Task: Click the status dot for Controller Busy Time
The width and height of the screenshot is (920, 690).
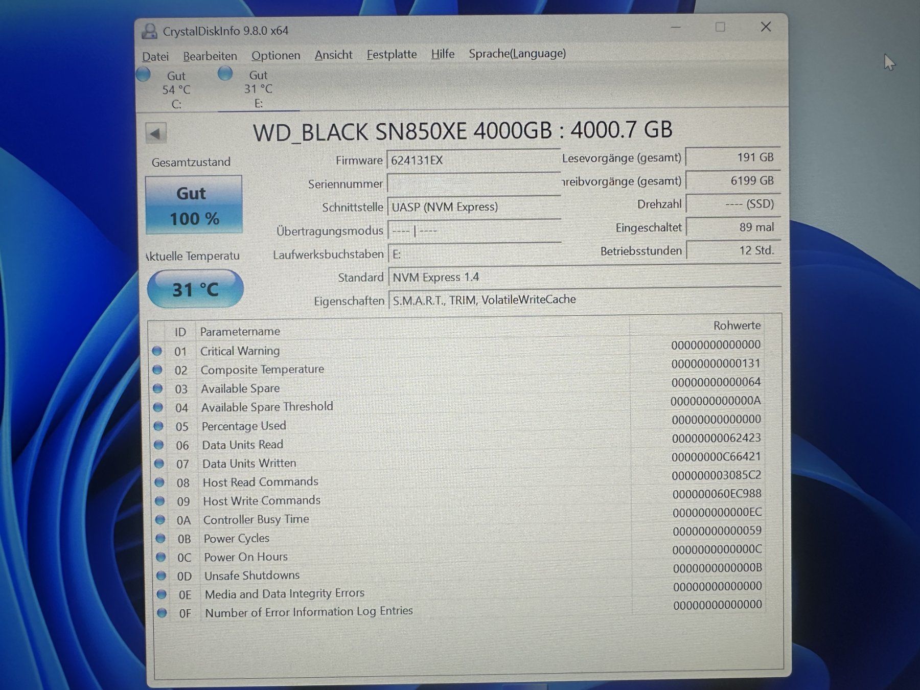Action: click(x=160, y=520)
